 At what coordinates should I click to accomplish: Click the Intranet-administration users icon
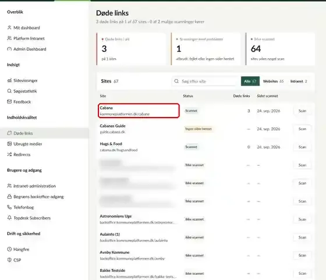pyautogui.click(x=9, y=186)
